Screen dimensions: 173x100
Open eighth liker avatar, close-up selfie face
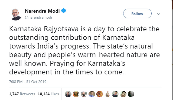click(123, 94)
